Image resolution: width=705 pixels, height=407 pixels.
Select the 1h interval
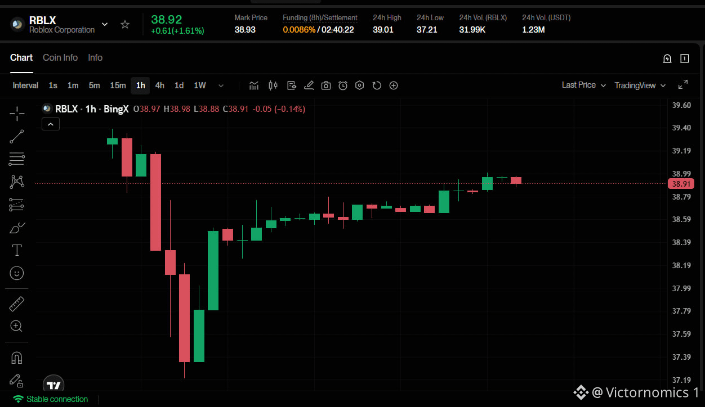141,85
